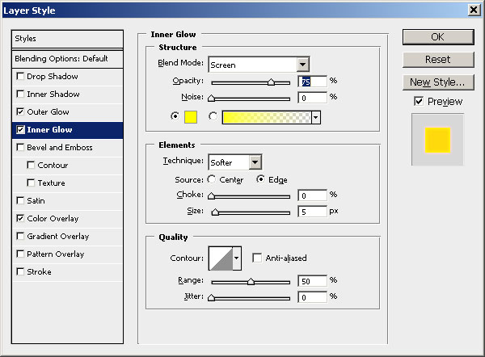Turn on the Satin effect checkbox
The image size is (485, 357).
pyautogui.click(x=20, y=200)
